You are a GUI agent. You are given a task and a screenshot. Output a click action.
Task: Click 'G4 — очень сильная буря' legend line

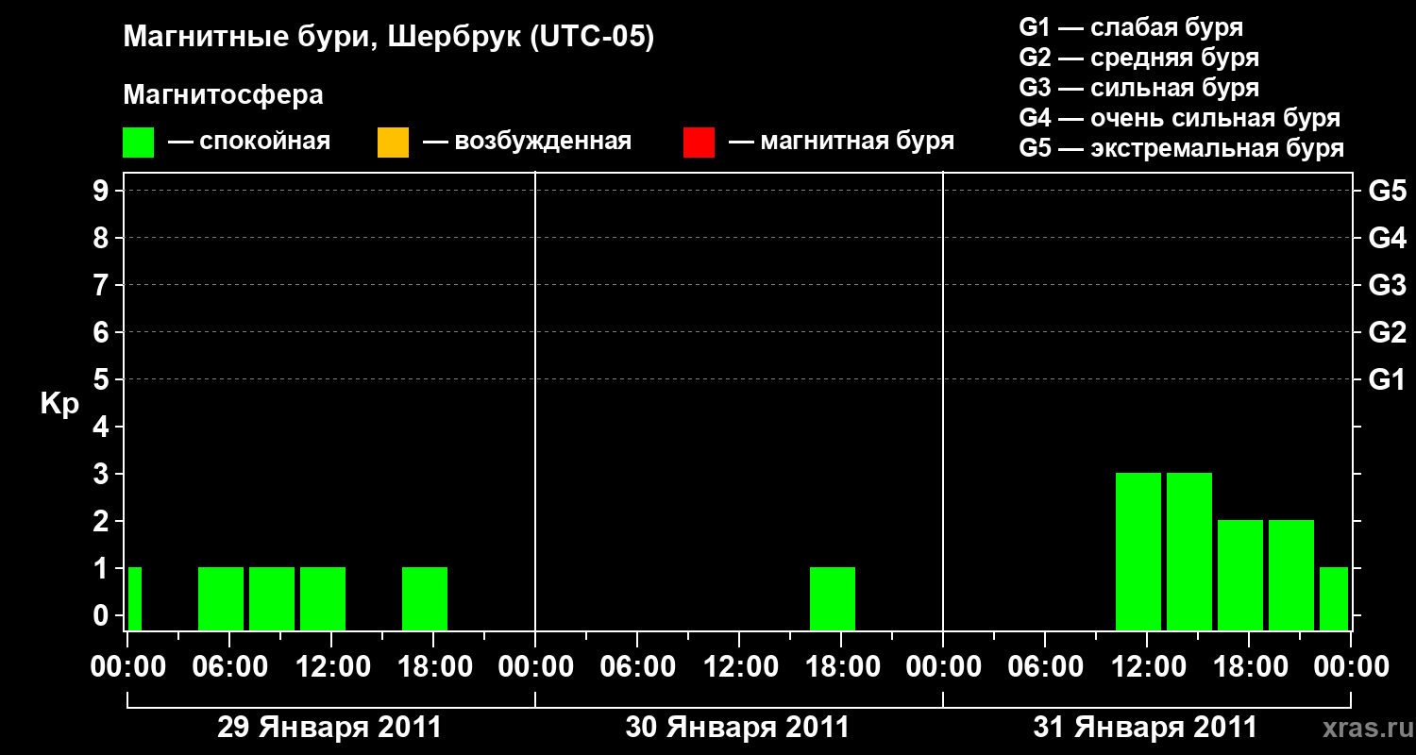pyautogui.click(x=1179, y=118)
